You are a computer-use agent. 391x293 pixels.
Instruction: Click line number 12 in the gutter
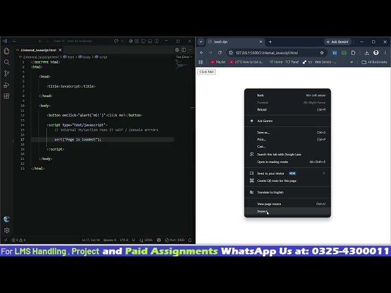pos(23,115)
